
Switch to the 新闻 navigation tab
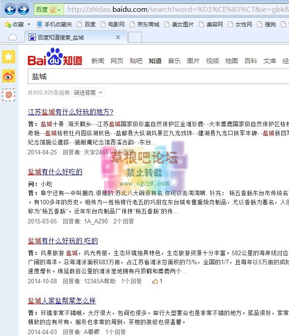point(97,61)
